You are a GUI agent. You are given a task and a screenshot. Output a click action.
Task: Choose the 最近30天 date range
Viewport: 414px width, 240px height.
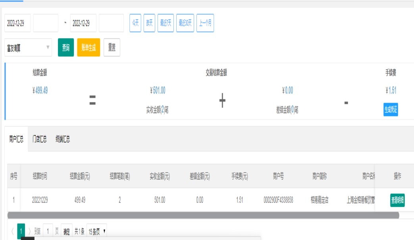point(185,23)
